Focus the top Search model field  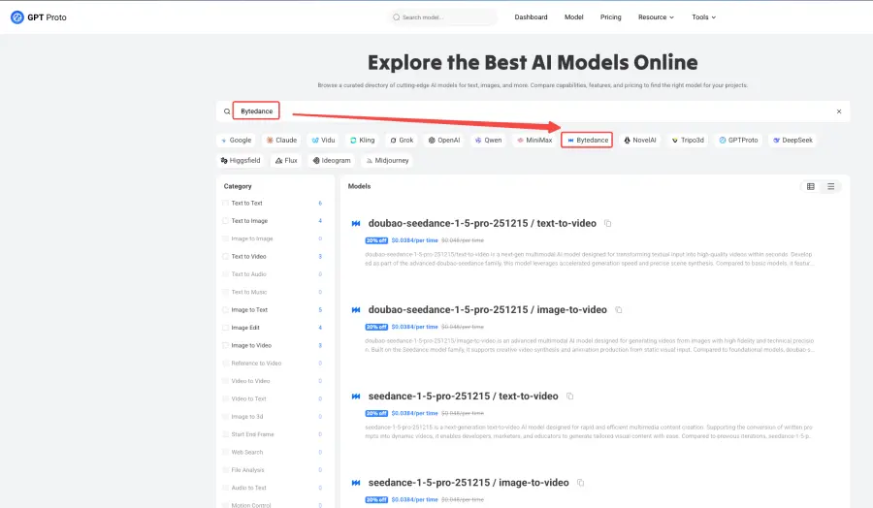442,17
